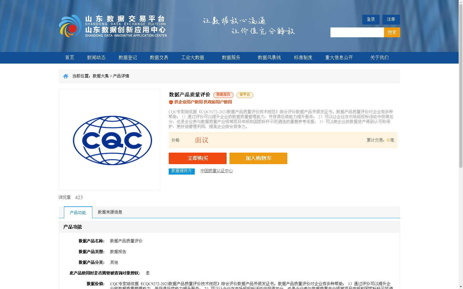463x289 pixels.
Task: Open 数据服务 menu item
Action: pos(231,58)
